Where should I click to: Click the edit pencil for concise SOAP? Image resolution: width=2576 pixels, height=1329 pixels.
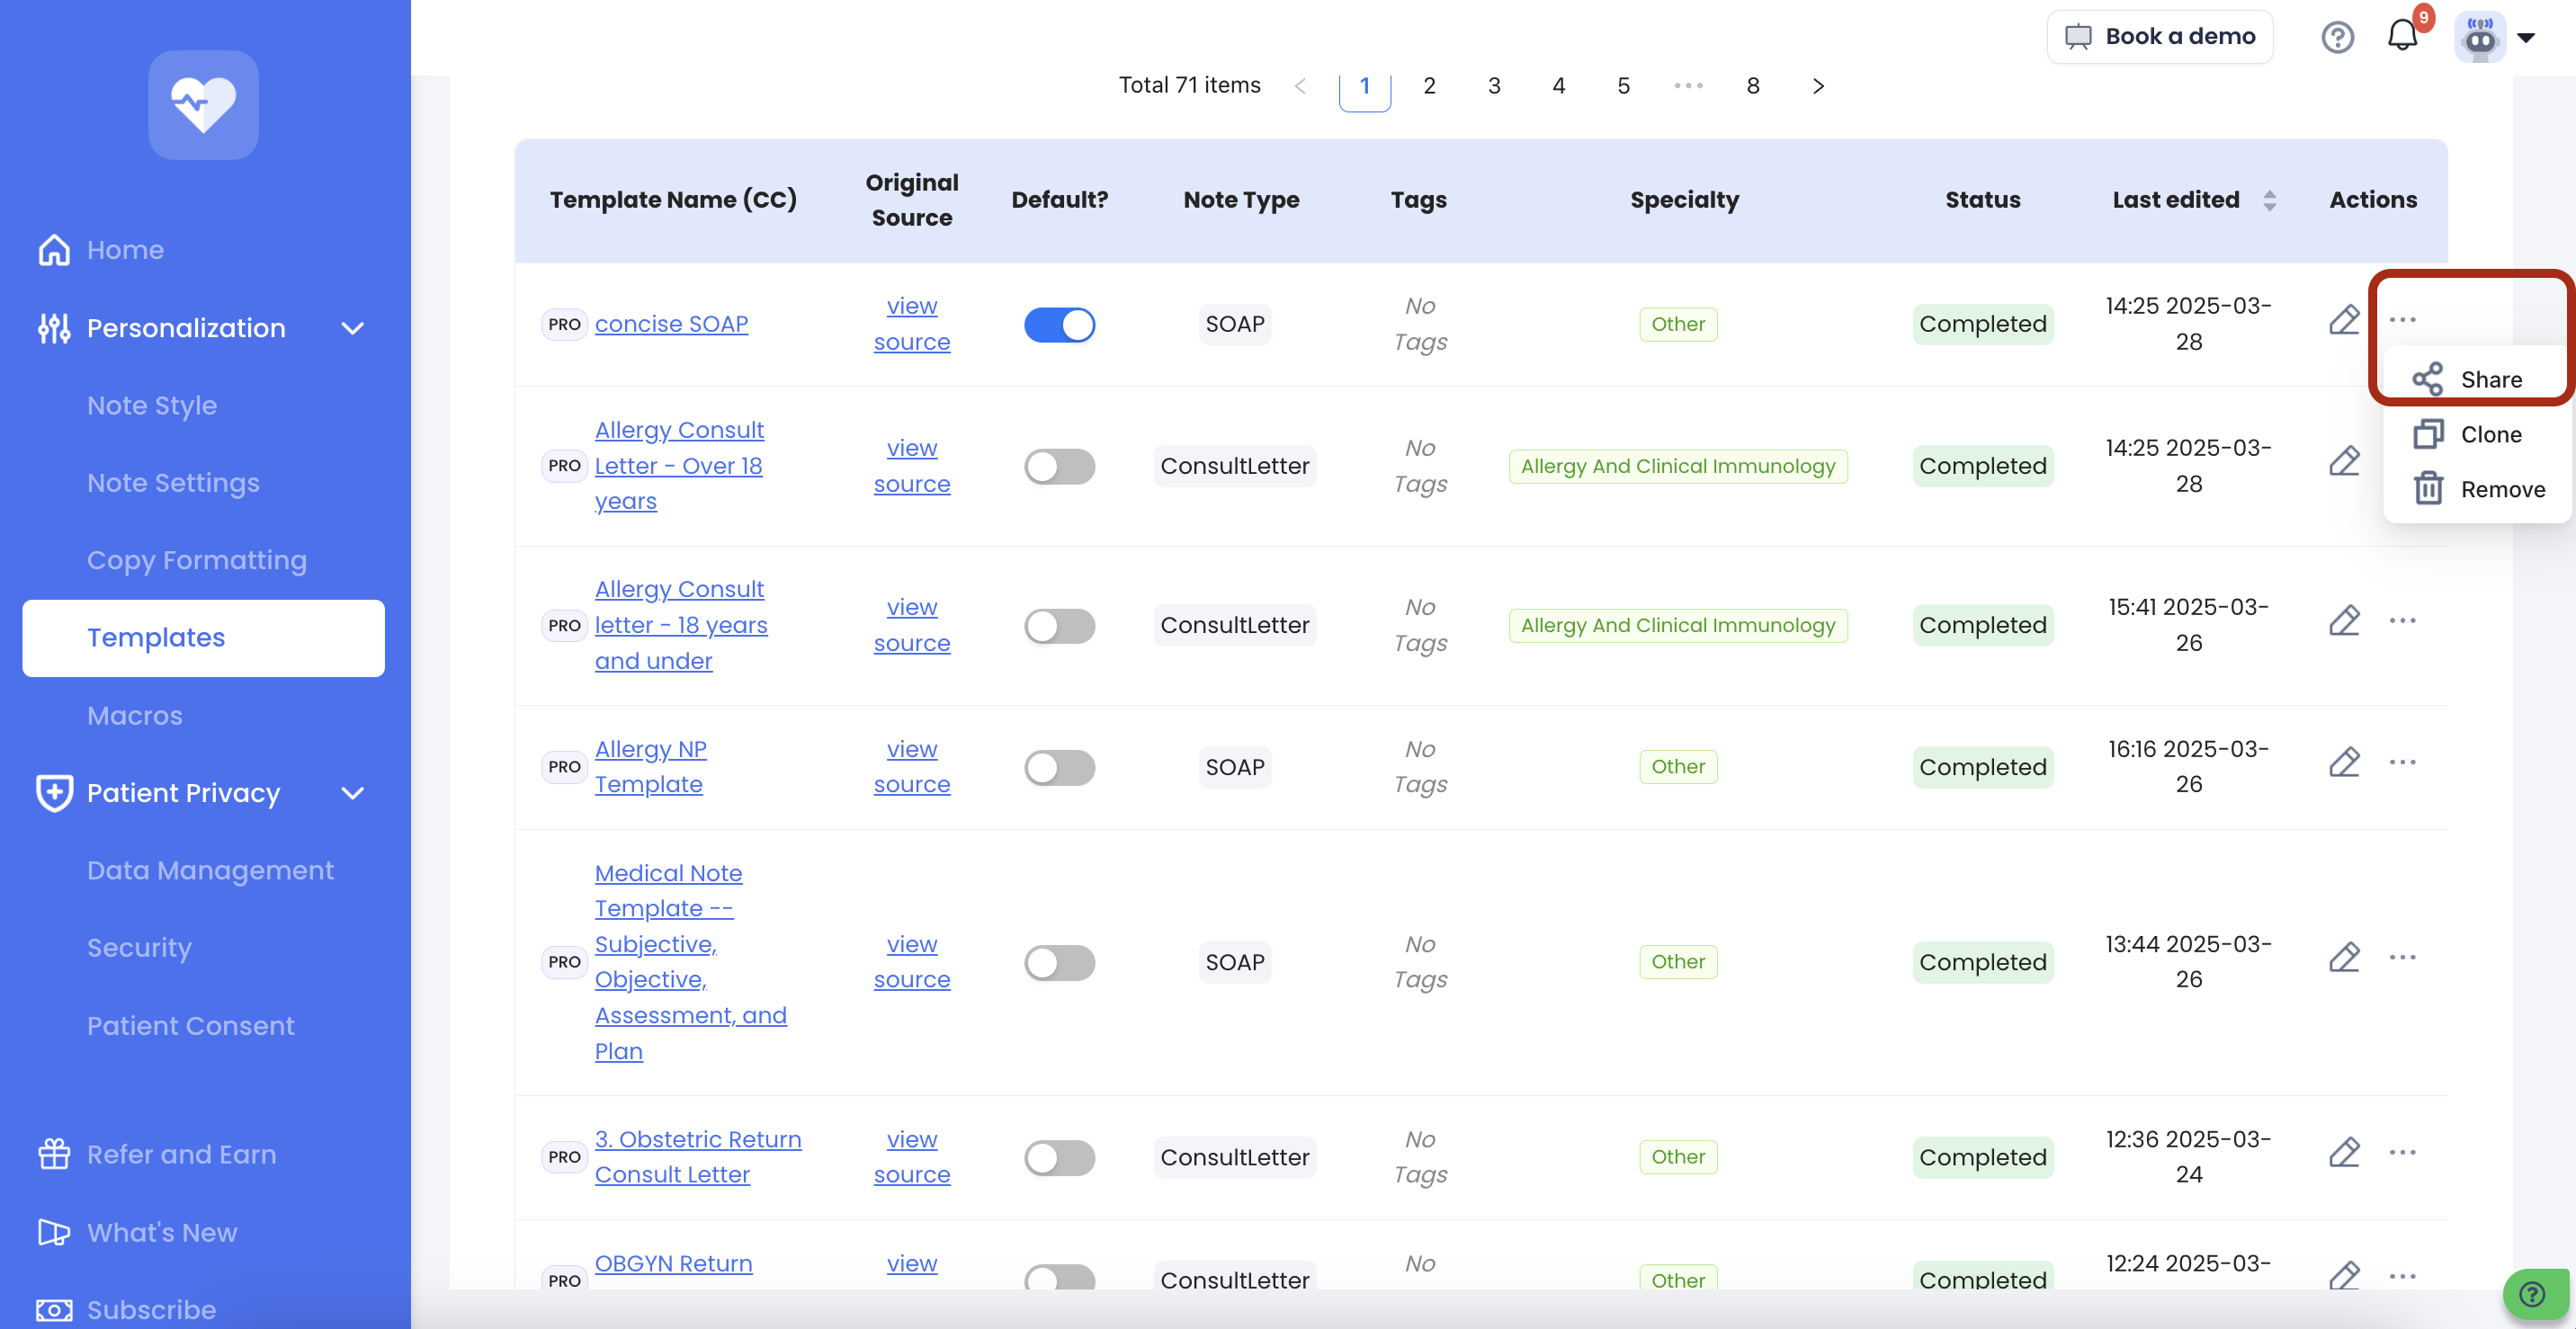pos(2344,320)
